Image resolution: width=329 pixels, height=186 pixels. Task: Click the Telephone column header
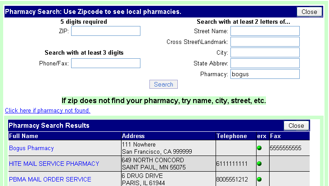[232, 136]
